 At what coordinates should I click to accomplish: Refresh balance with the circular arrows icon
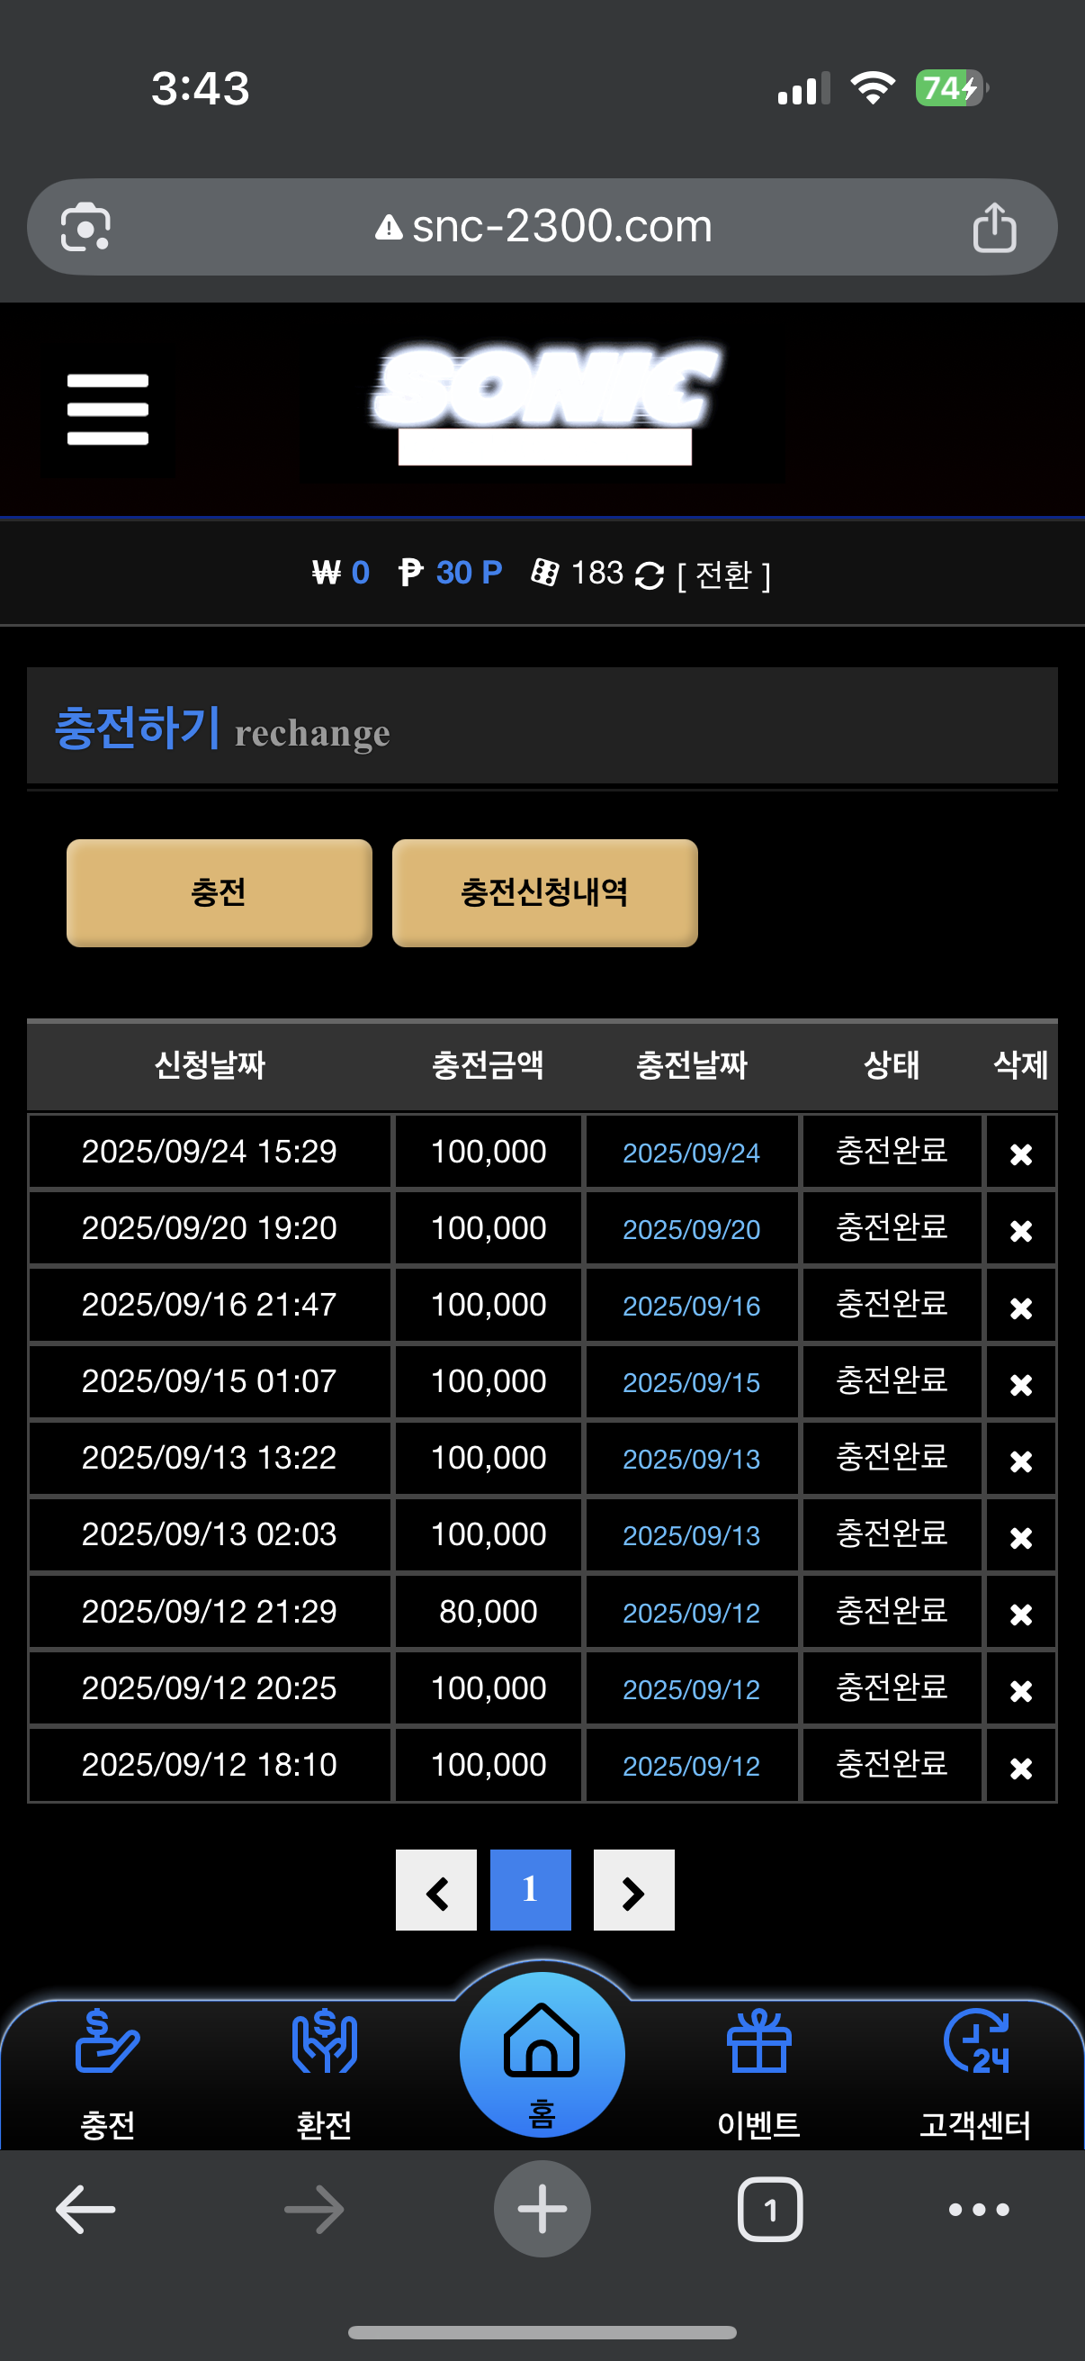click(x=650, y=575)
